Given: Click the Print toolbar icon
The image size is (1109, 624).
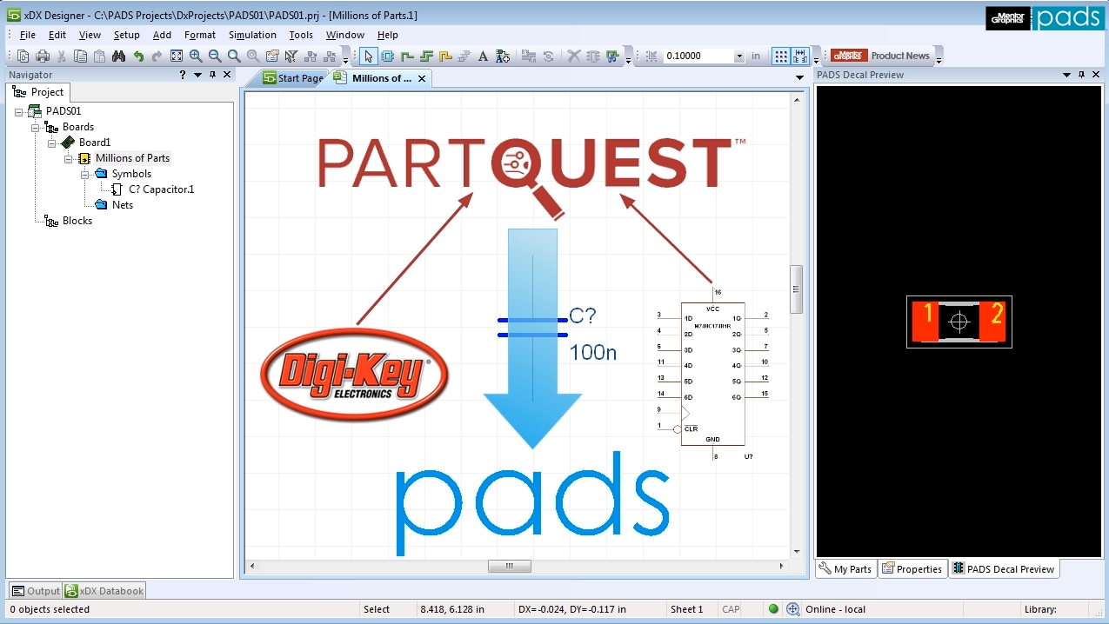Looking at the screenshot, I should coord(43,56).
